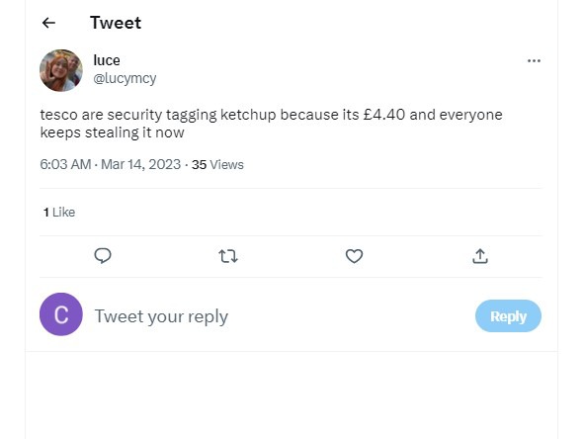Open luce's profile picture
585x439 pixels.
click(x=61, y=70)
